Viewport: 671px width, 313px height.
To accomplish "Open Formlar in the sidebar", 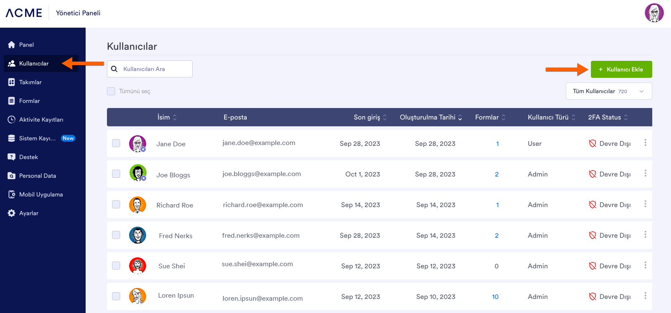I will [29, 101].
